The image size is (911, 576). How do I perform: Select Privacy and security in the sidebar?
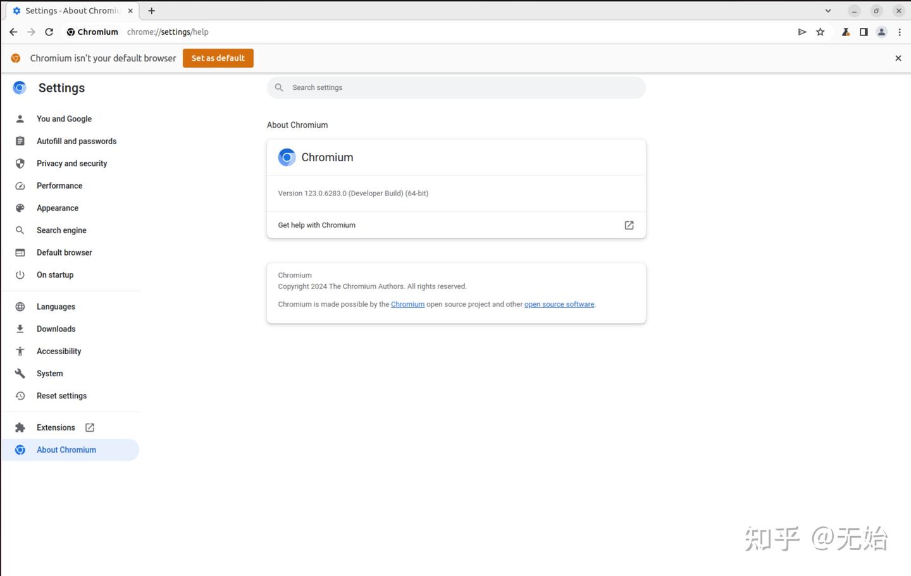pyautogui.click(x=71, y=163)
